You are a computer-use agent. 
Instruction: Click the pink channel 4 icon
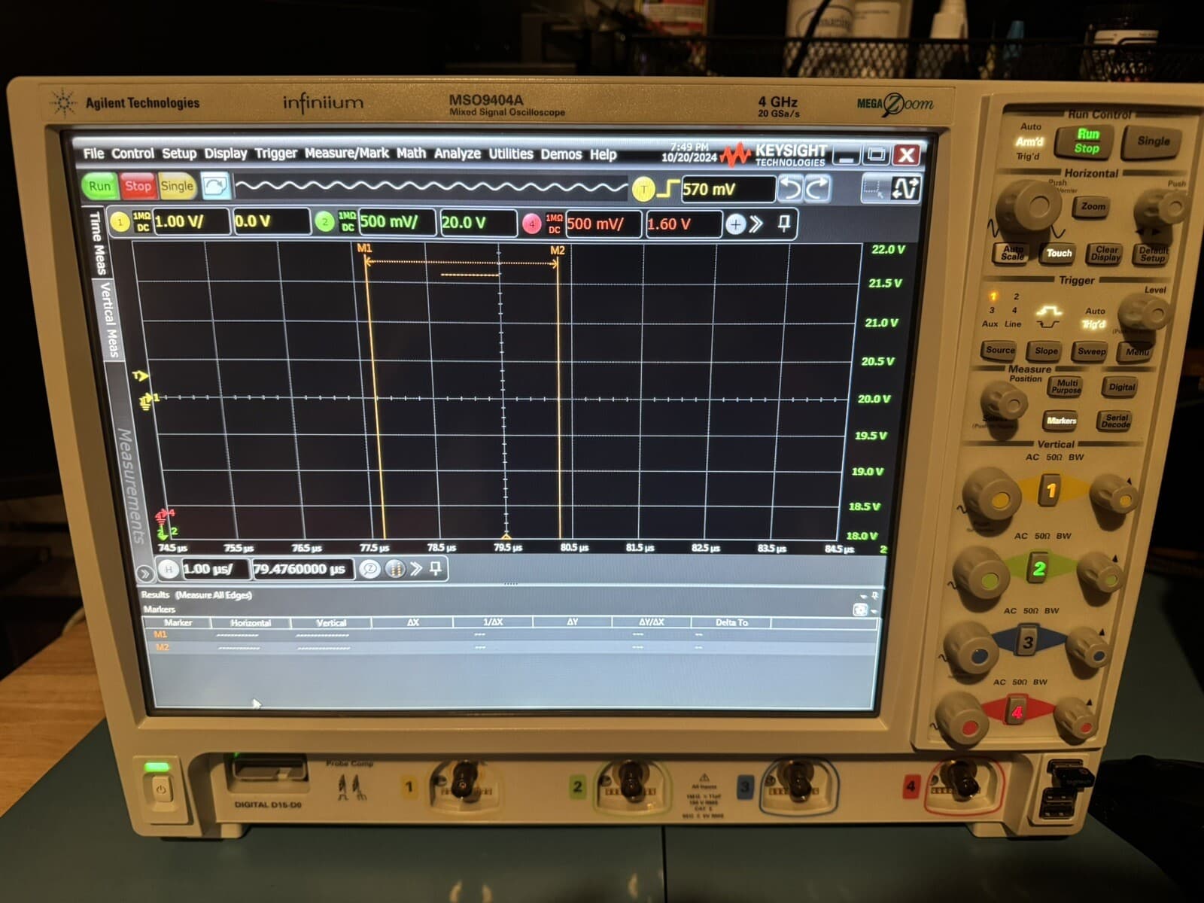tap(531, 221)
